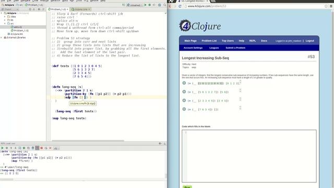Click the X close icon in REPL toolbar

pos(50,148)
